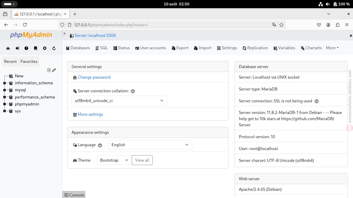Click the More settings link

click(x=90, y=114)
